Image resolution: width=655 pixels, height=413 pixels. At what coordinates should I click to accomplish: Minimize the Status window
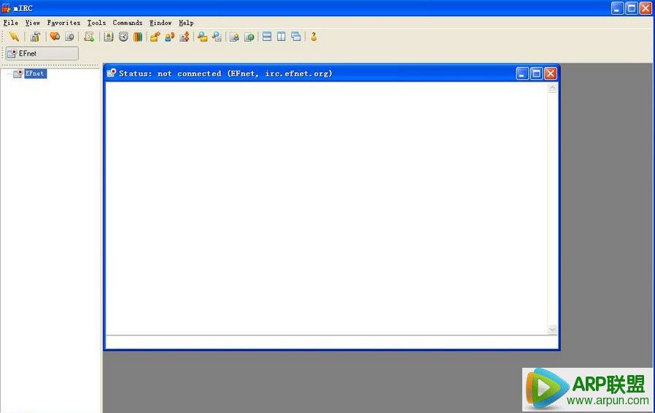[522, 74]
